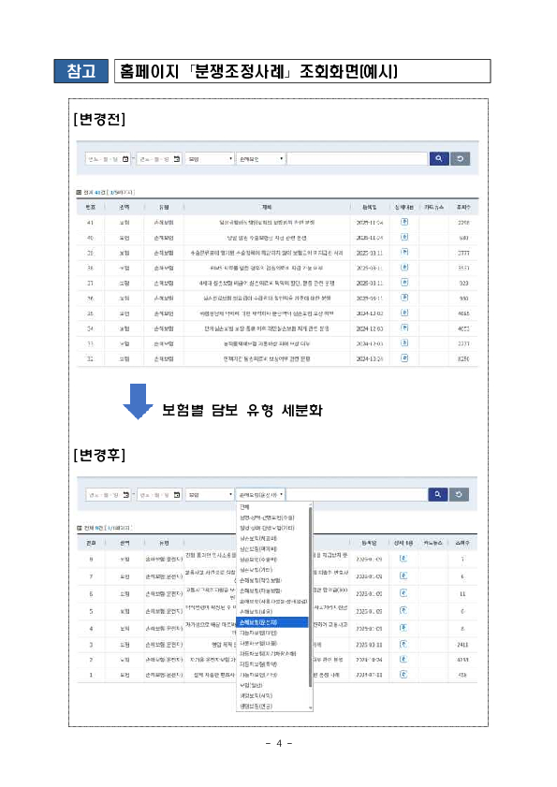
Task: Open end-date calendar icon in 변경전 panel
Action: click(176, 159)
